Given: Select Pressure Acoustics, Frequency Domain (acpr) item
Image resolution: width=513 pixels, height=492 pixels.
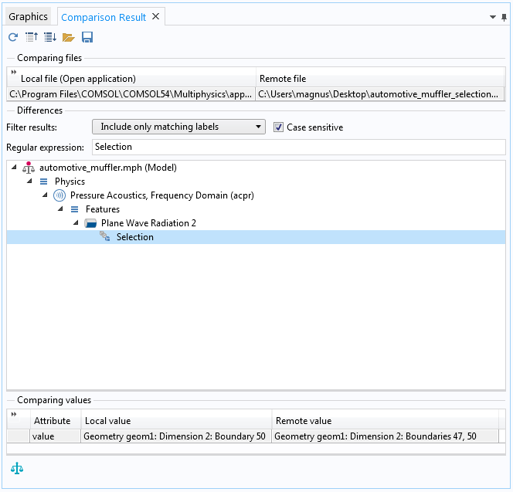Looking at the screenshot, I should [x=162, y=195].
